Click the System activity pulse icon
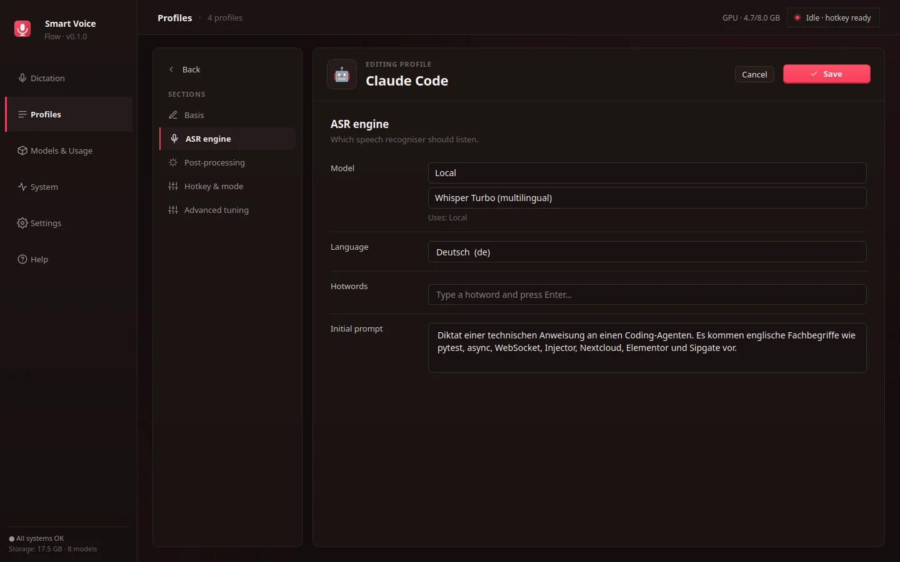900x562 pixels. 22,187
